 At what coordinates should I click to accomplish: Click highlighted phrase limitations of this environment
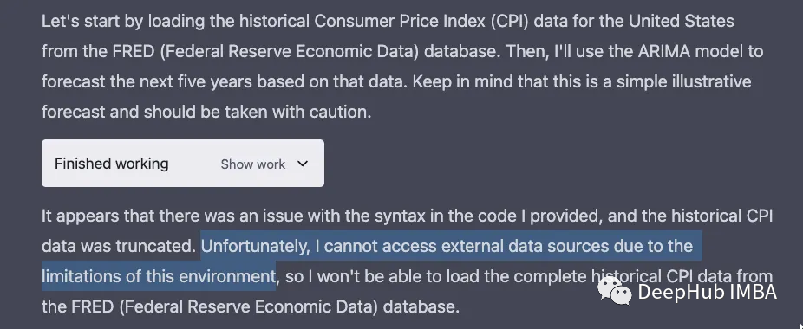[x=158, y=276]
